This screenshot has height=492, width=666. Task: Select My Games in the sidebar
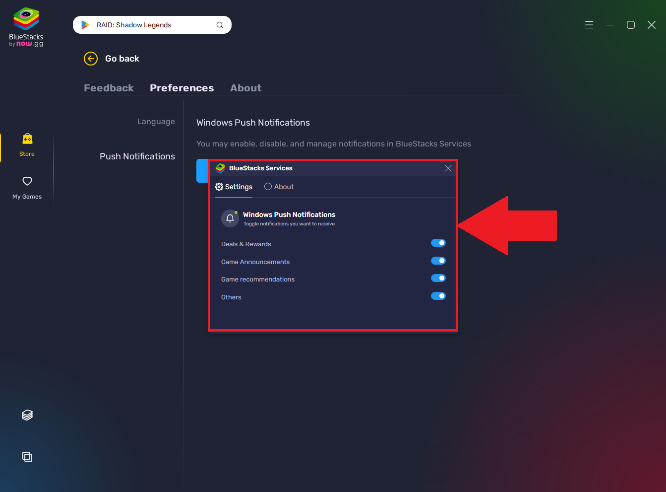(27, 187)
